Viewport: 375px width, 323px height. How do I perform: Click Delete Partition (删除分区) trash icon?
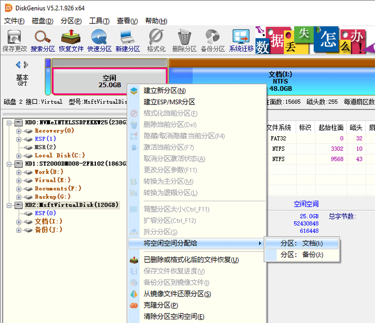click(184, 41)
